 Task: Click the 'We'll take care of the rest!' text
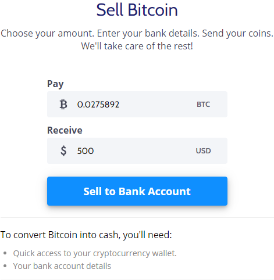point(137,46)
